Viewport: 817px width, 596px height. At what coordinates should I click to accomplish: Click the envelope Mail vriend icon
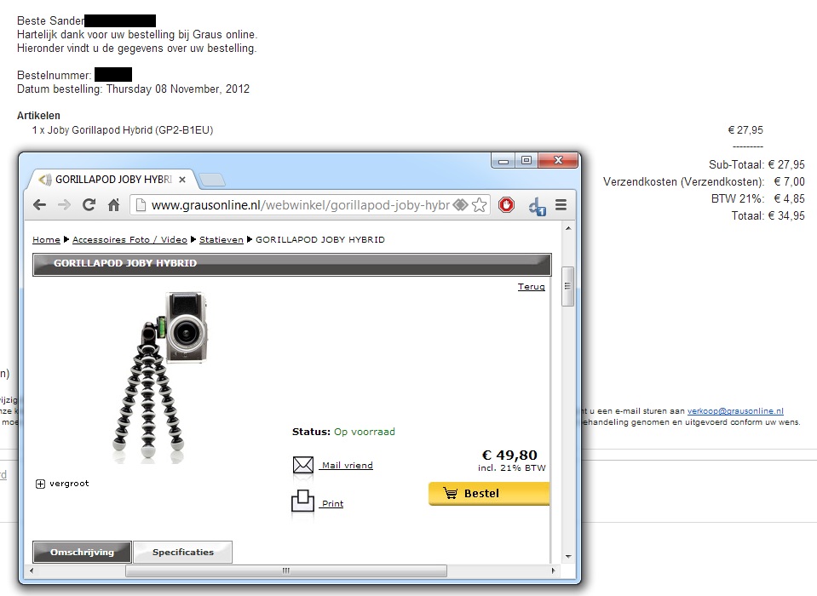[303, 464]
